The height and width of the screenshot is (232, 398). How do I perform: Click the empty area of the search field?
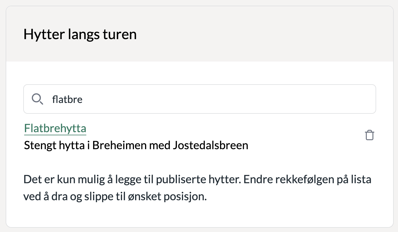pyautogui.click(x=227, y=99)
